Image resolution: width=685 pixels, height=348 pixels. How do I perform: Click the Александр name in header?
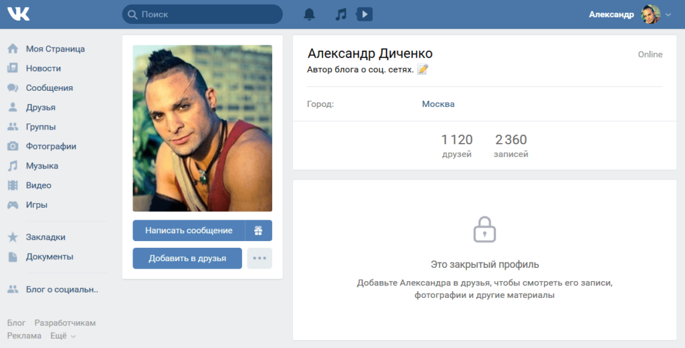(611, 15)
